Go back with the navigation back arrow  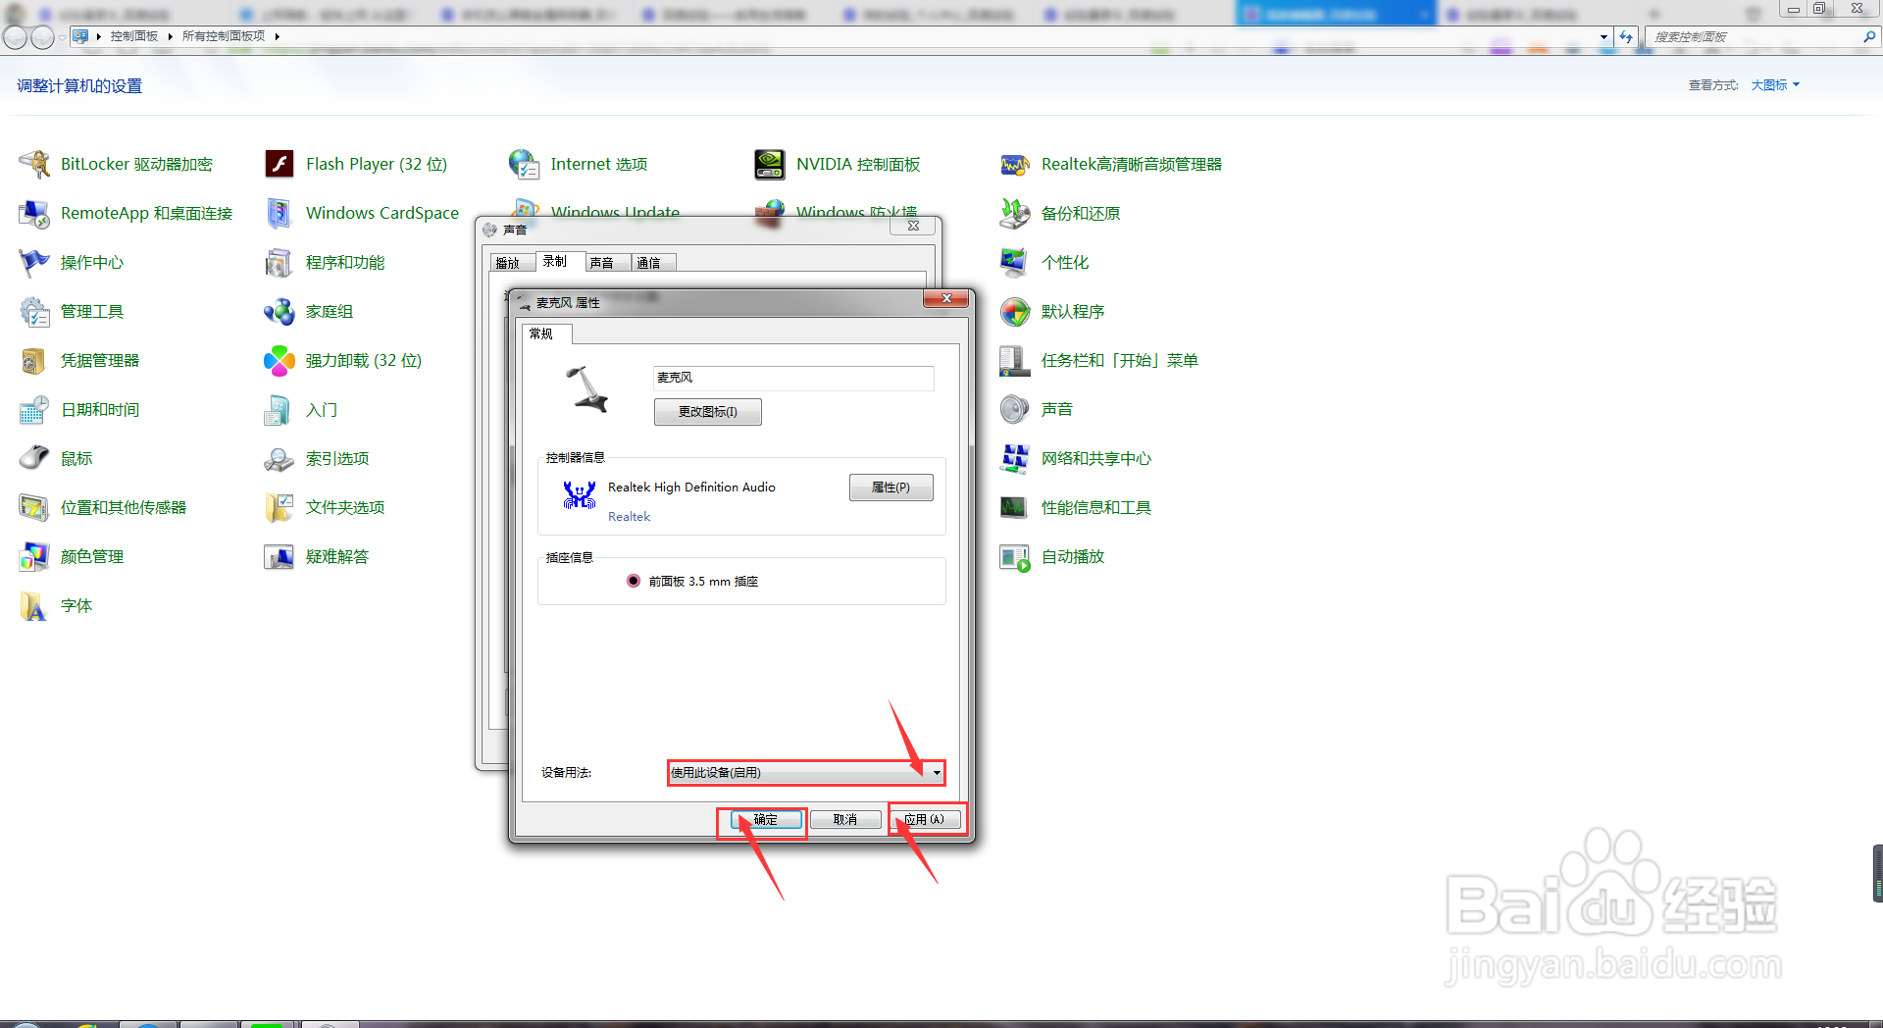click(x=15, y=37)
